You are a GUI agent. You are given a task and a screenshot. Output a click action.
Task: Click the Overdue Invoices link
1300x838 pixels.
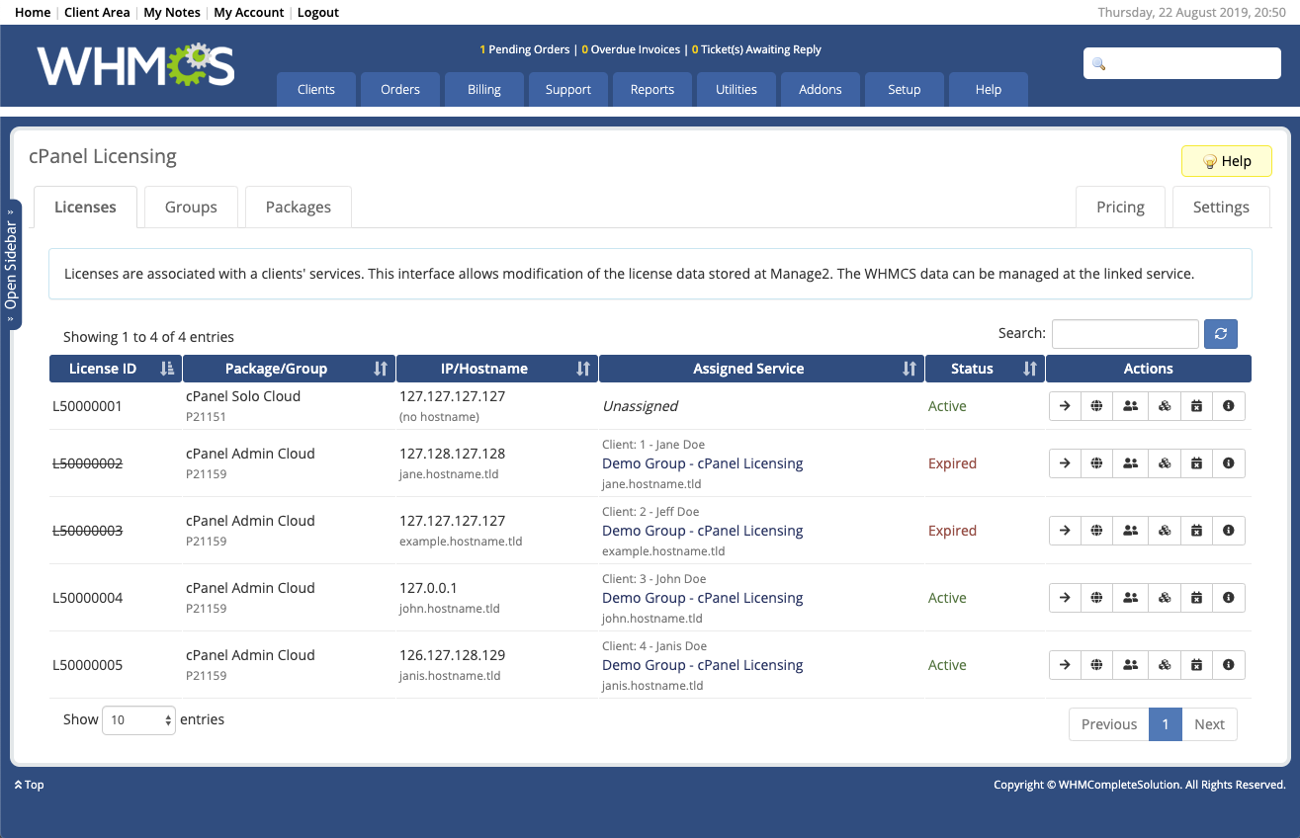631,49
